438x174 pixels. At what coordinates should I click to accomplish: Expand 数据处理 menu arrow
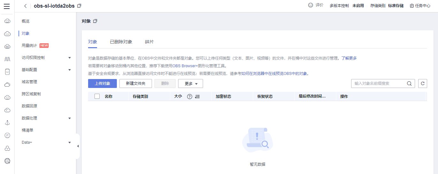click(x=70, y=118)
